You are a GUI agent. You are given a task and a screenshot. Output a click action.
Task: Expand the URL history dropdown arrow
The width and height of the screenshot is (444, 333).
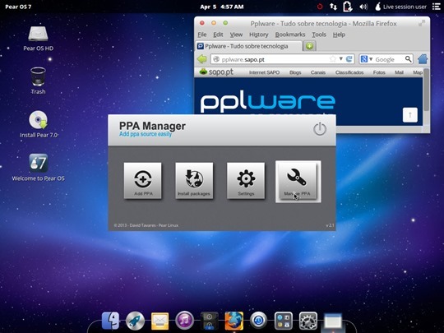coord(341,59)
